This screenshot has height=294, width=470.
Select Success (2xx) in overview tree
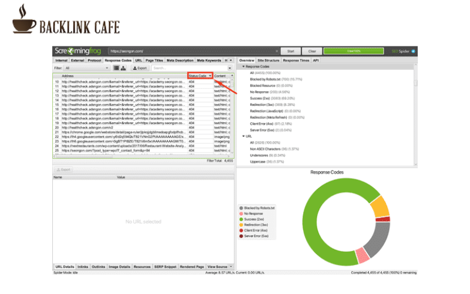[x=272, y=98]
